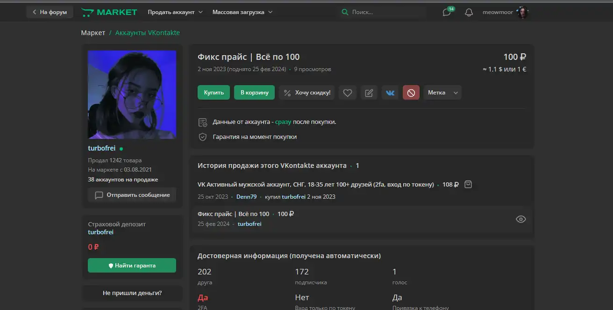This screenshot has width=613, height=310.
Task: Open Фикс прайс history entry
Action: 233,214
